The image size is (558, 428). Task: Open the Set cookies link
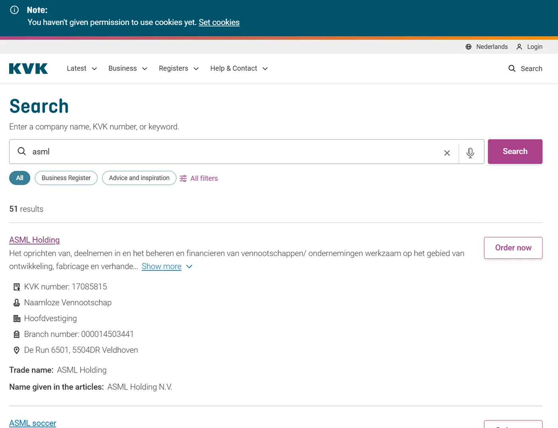[219, 22]
